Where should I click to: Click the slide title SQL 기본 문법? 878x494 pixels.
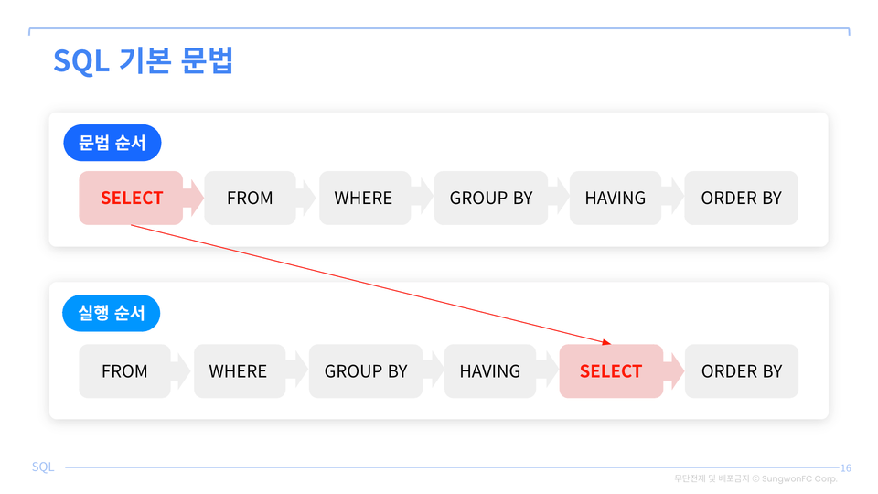point(144,61)
